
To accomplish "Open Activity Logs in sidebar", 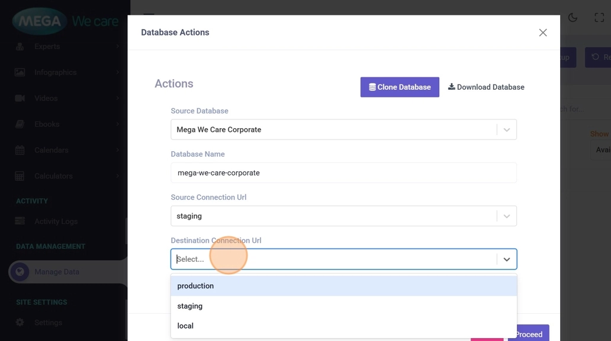I will pos(56,221).
